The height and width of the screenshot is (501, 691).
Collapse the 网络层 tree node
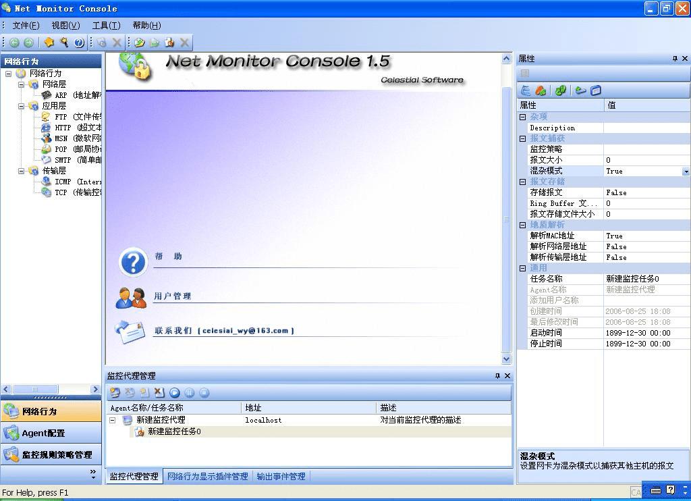pyautogui.click(x=21, y=84)
